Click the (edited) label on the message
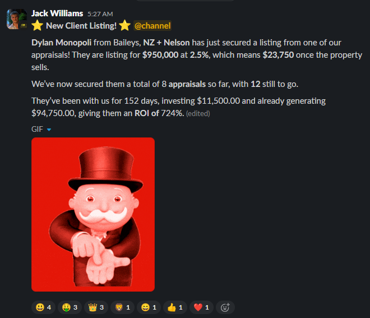Viewport: 370px width, 318px height. (x=198, y=113)
